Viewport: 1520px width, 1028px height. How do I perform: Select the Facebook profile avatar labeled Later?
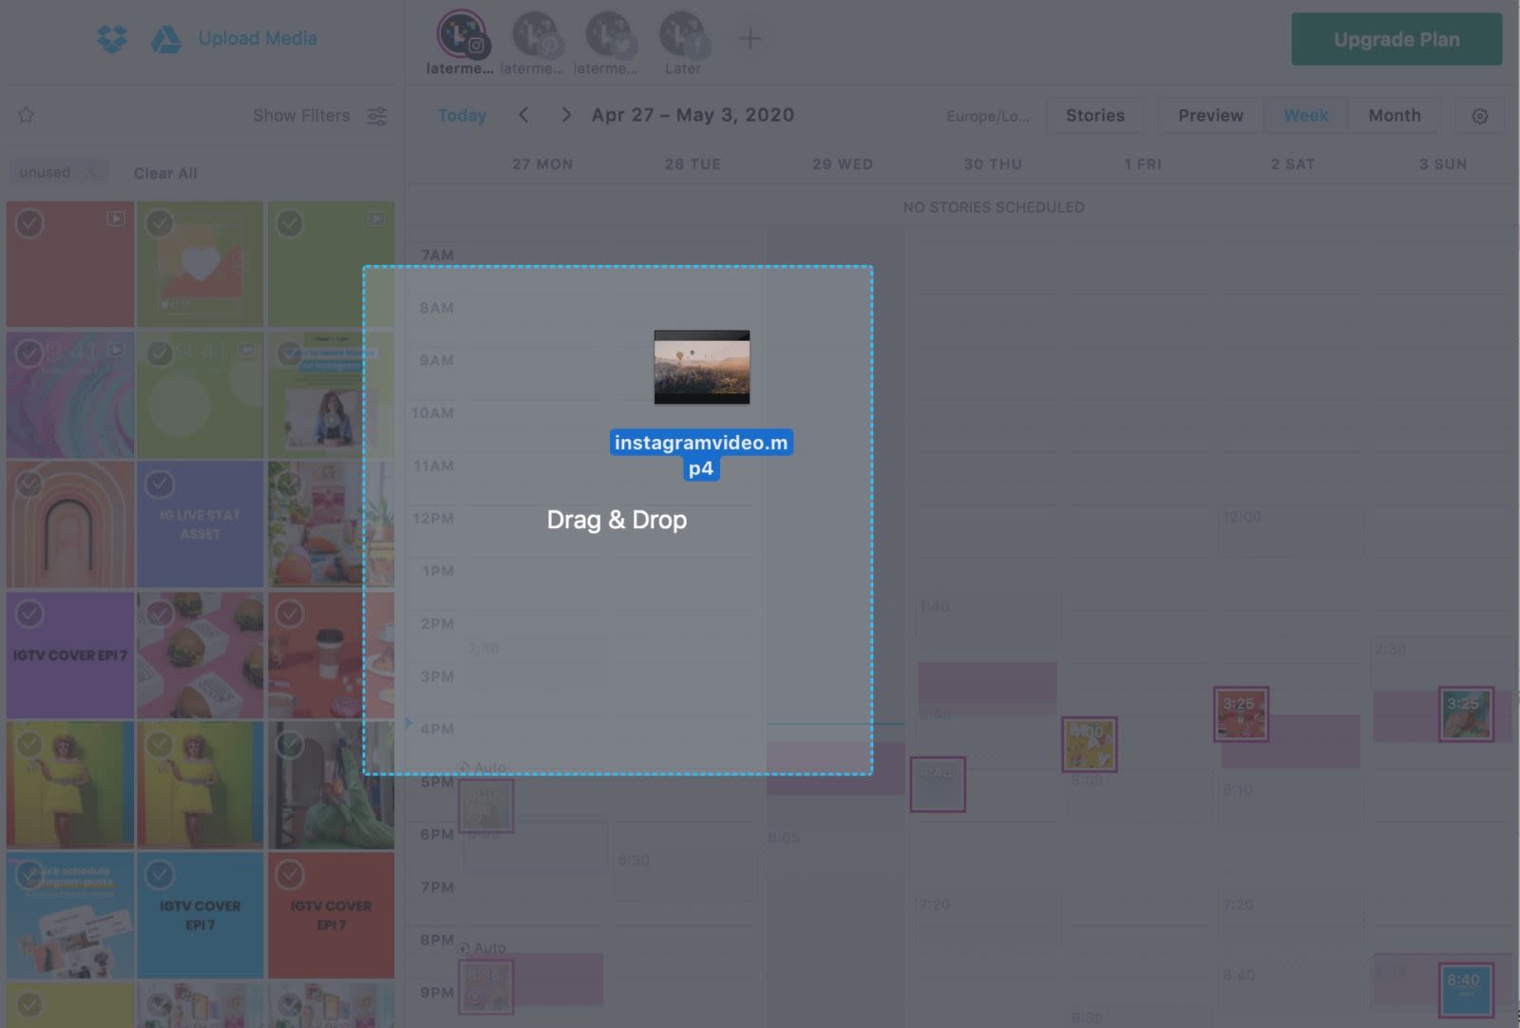click(682, 35)
